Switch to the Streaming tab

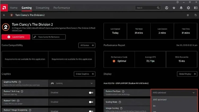coord(42,8)
